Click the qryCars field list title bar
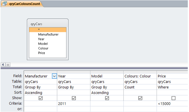 click(x=48, y=24)
